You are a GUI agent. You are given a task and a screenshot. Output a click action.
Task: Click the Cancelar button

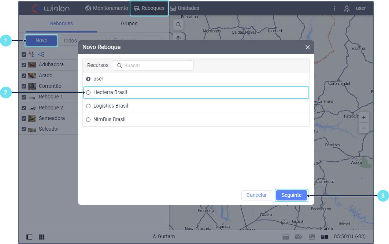click(x=256, y=195)
